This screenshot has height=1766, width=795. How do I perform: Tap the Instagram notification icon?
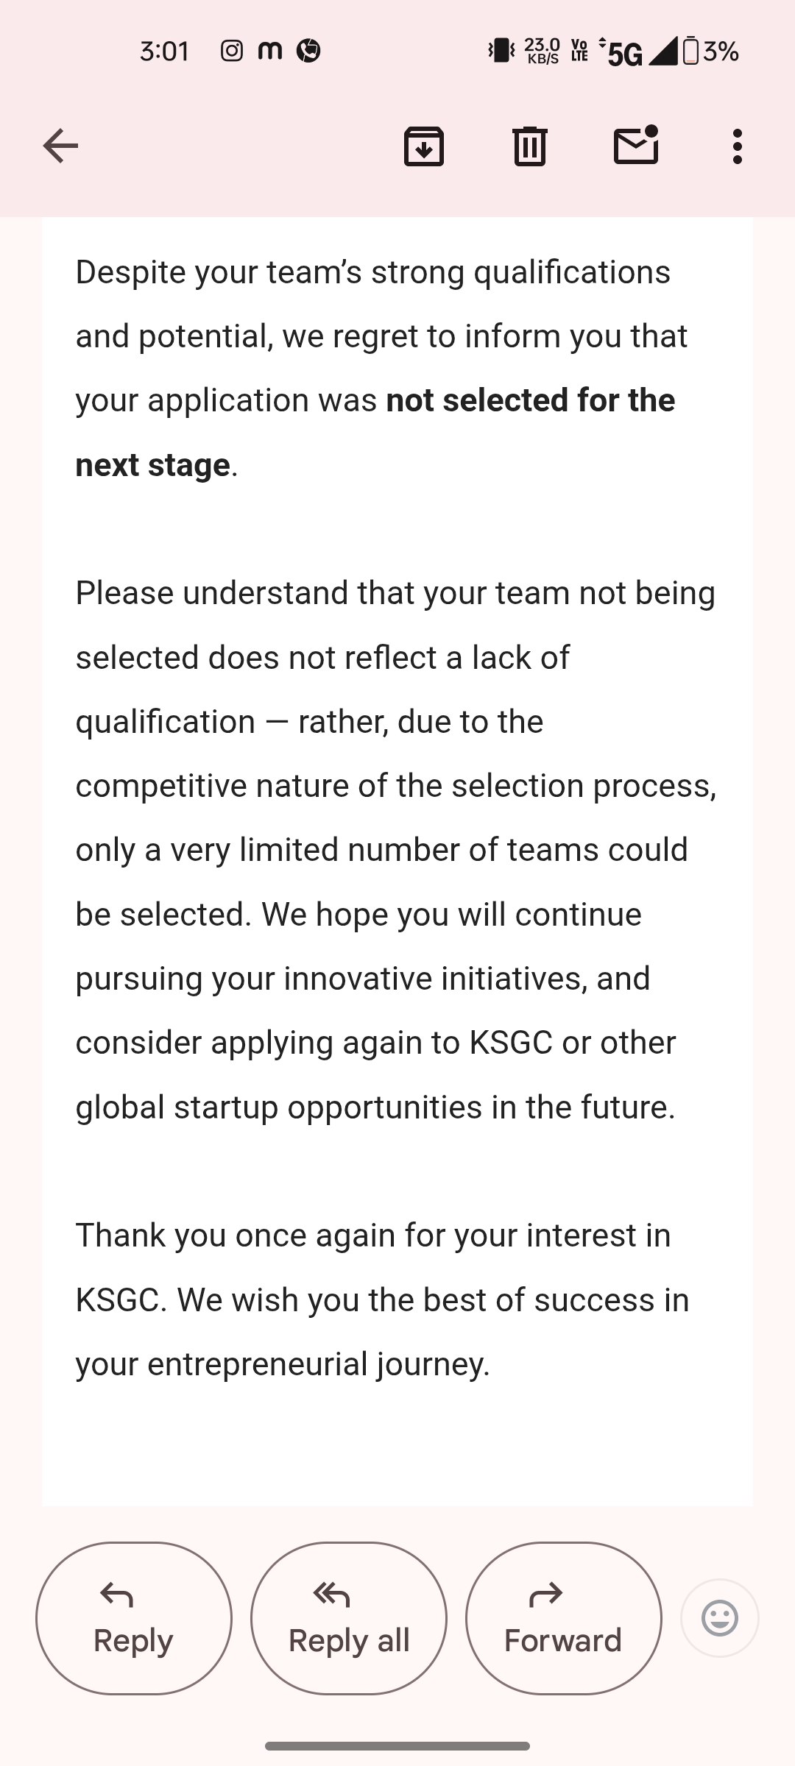pos(232,51)
